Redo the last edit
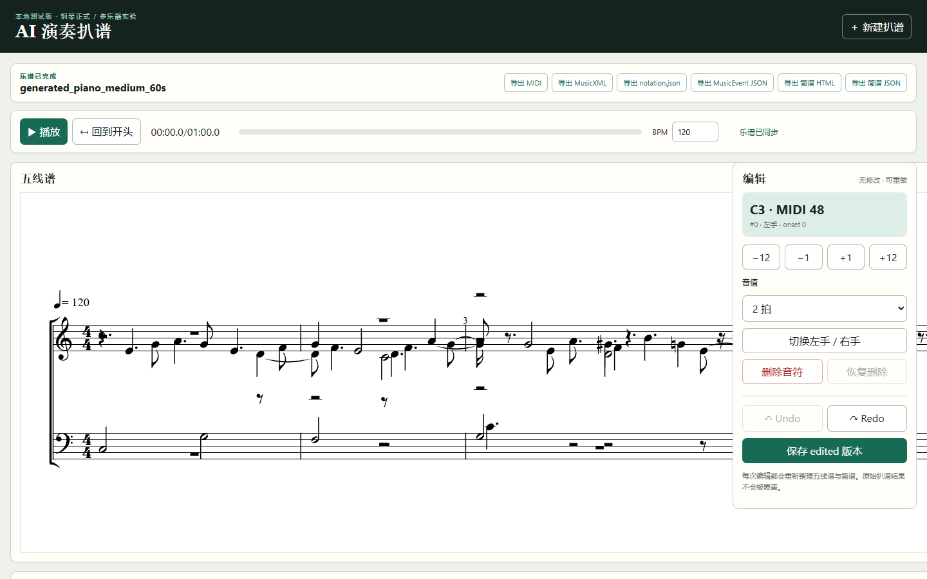 [867, 418]
